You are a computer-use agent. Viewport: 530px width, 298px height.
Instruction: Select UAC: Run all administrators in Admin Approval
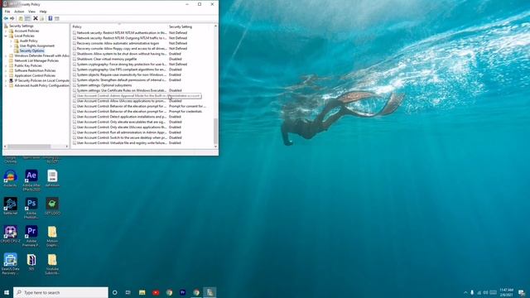click(x=122, y=132)
